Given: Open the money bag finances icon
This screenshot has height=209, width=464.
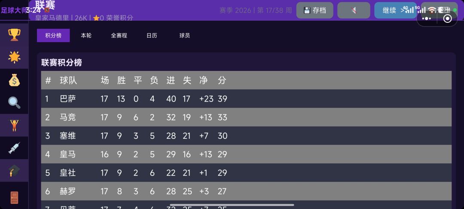Looking at the screenshot, I should [x=14, y=80].
